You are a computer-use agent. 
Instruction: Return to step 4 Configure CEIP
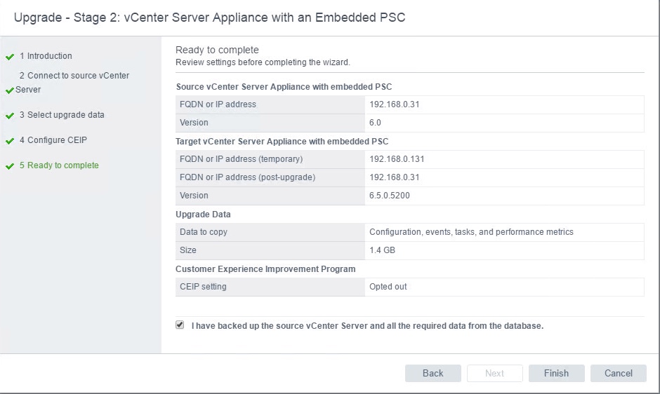(x=53, y=140)
